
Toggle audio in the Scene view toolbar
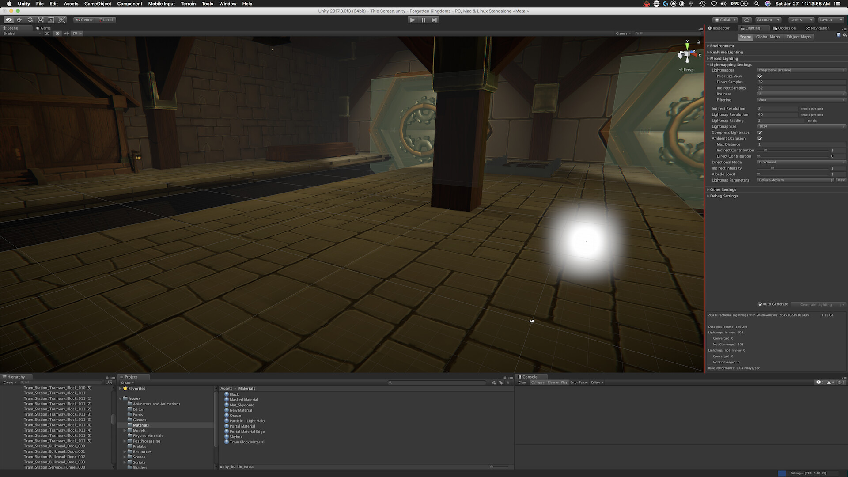pyautogui.click(x=66, y=33)
